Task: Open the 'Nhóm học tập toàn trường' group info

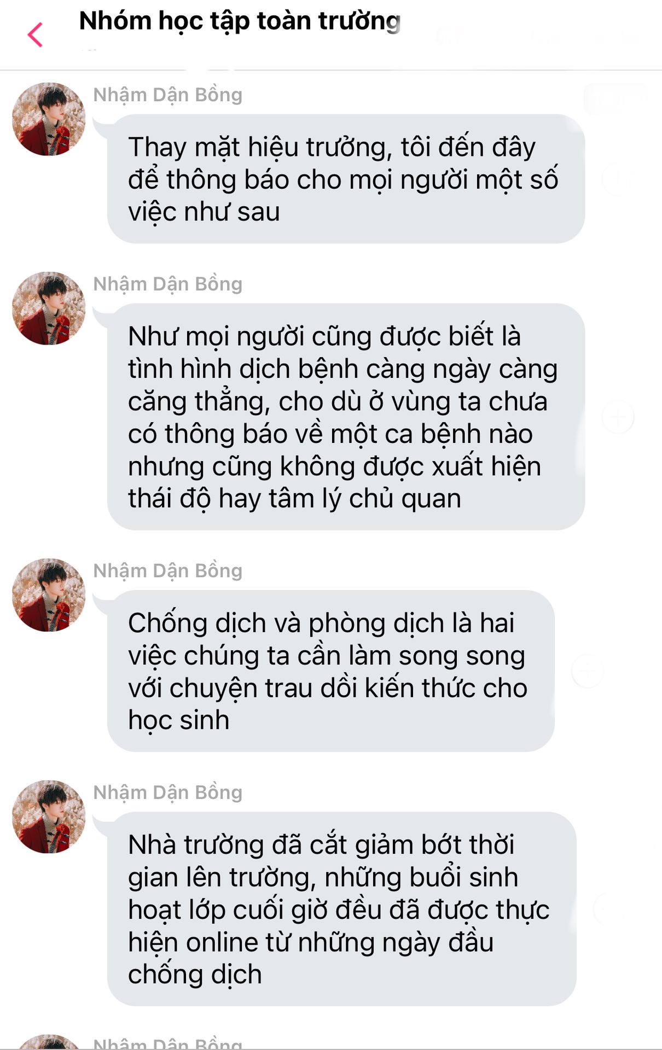Action: pyautogui.click(x=240, y=21)
